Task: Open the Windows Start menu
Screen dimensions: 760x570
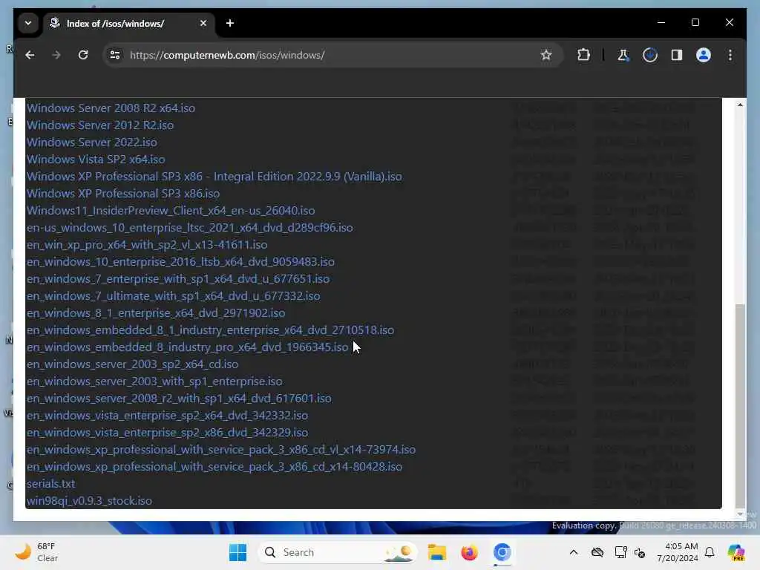Action: [x=237, y=552]
